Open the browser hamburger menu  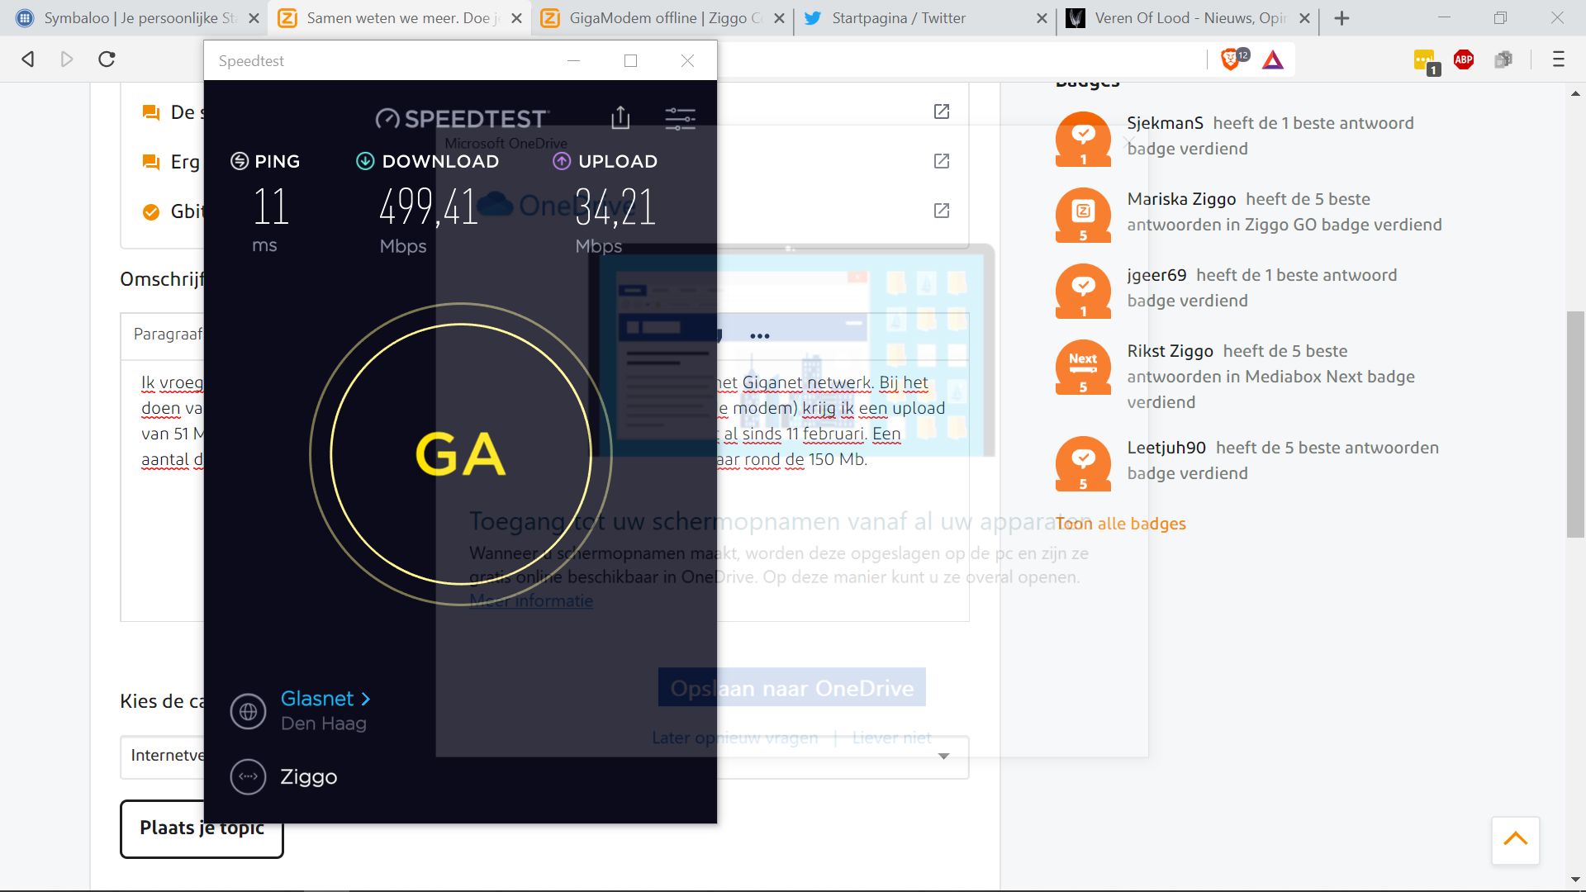[1559, 59]
